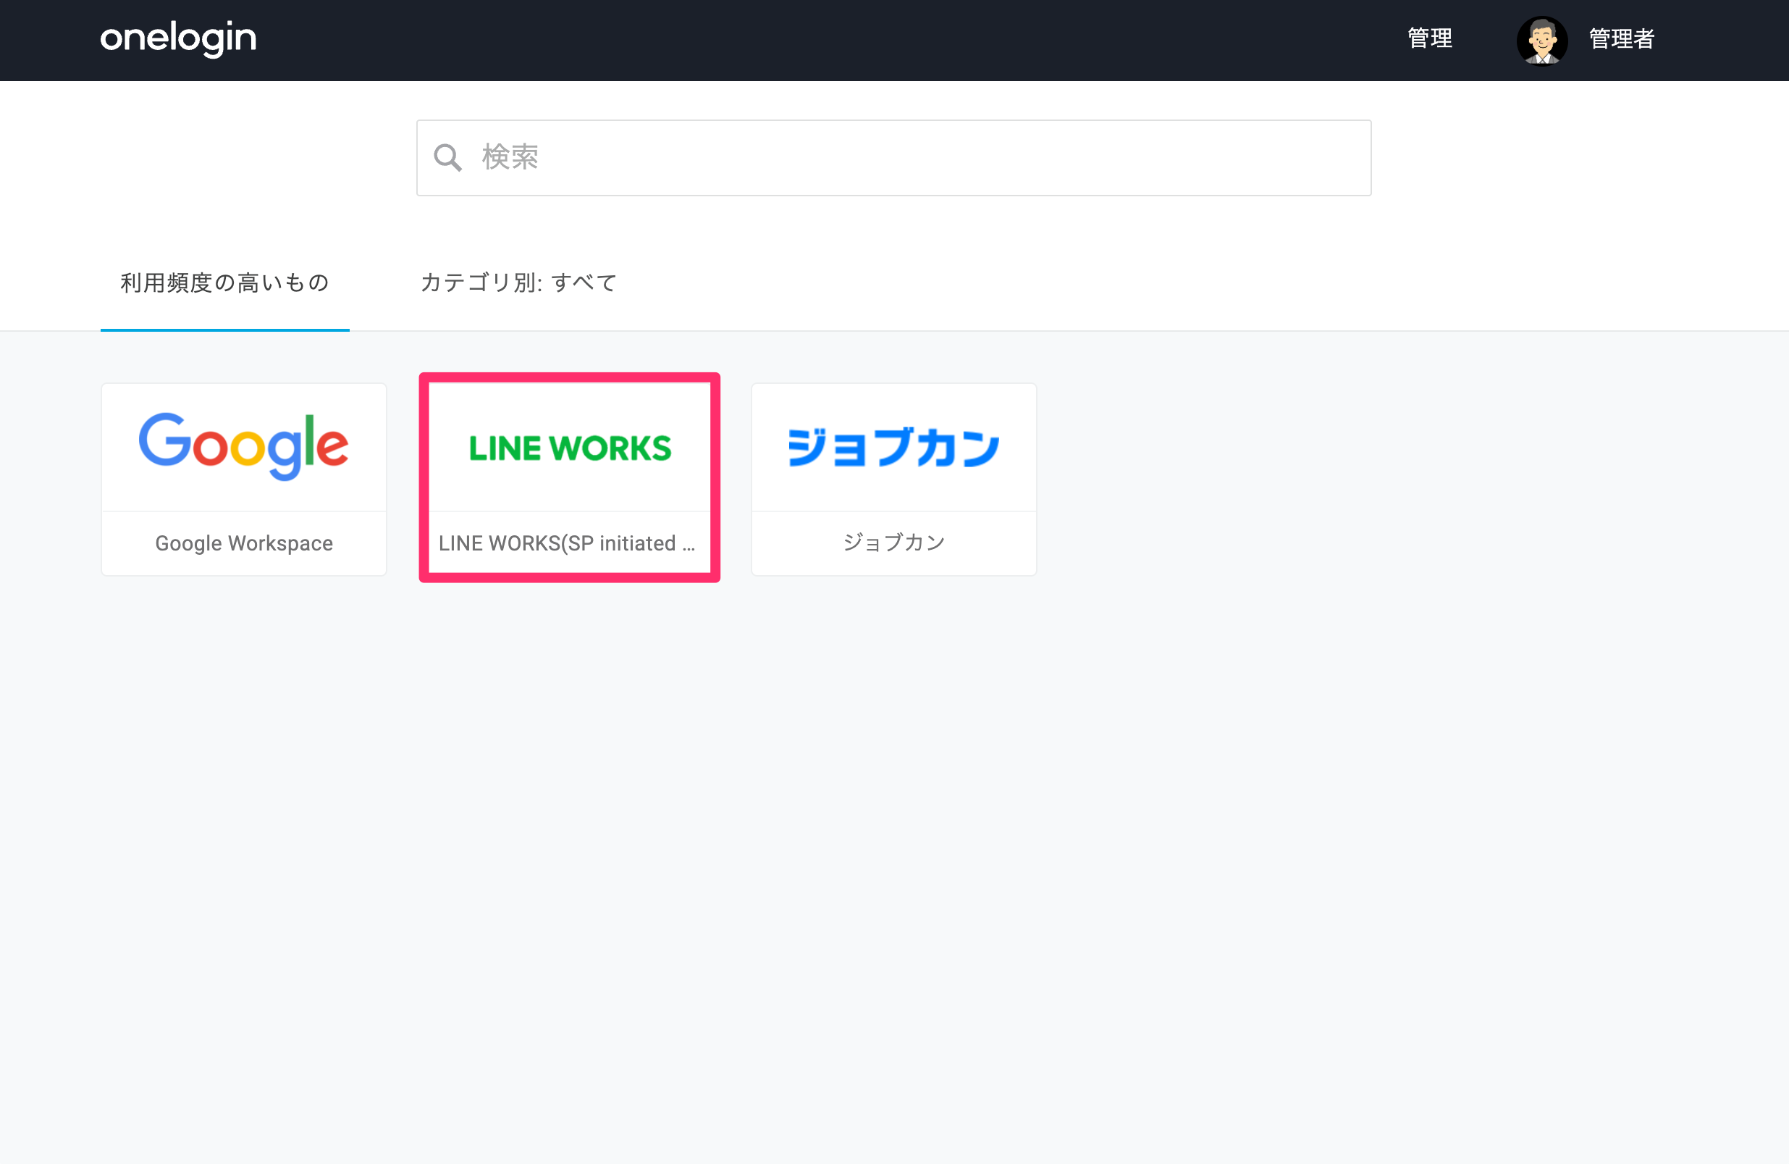This screenshot has width=1789, height=1164.
Task: Launch the Google Workspace app label
Action: [x=243, y=543]
